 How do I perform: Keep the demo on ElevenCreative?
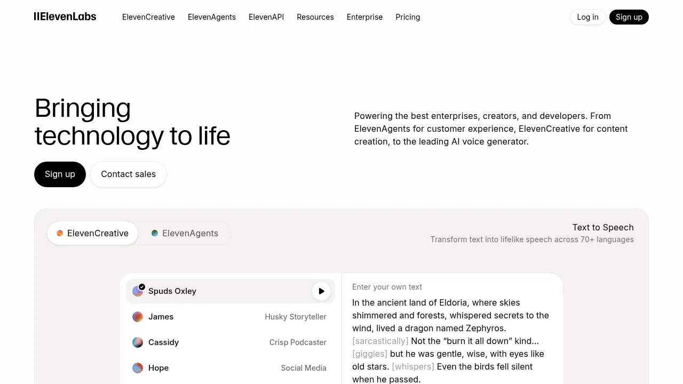pos(98,233)
